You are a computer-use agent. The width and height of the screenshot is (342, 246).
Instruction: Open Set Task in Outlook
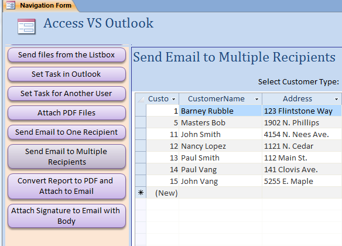point(67,74)
